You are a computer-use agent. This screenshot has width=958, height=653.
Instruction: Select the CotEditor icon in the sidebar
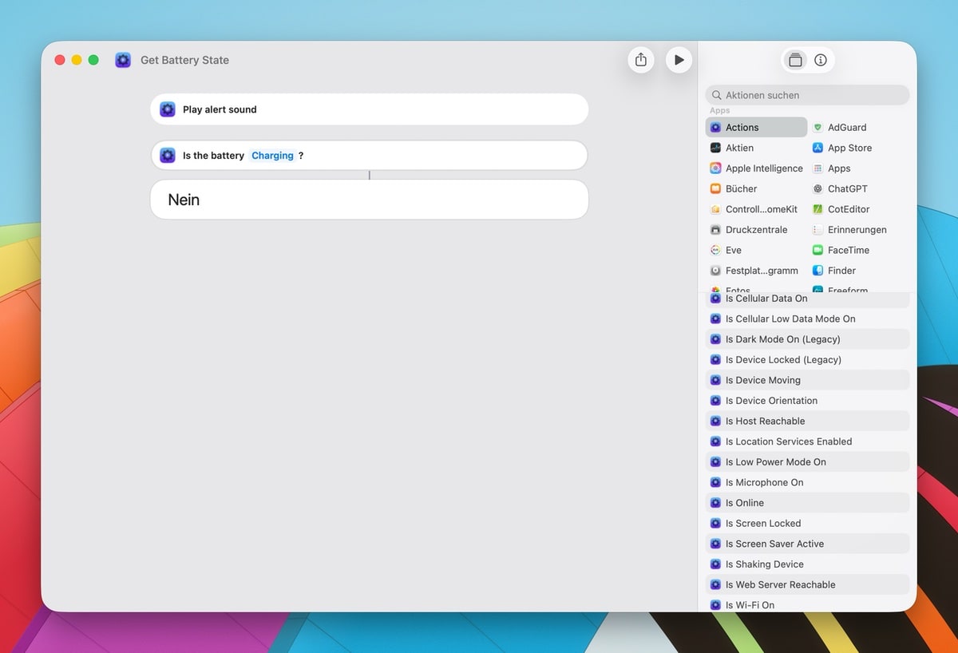coord(817,209)
